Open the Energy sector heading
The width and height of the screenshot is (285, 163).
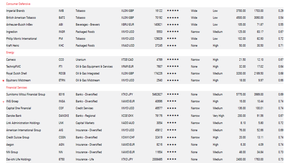tap(10, 52)
